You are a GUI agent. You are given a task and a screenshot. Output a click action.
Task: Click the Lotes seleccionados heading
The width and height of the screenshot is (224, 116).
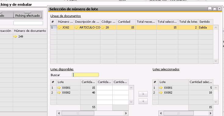click(x=166, y=69)
